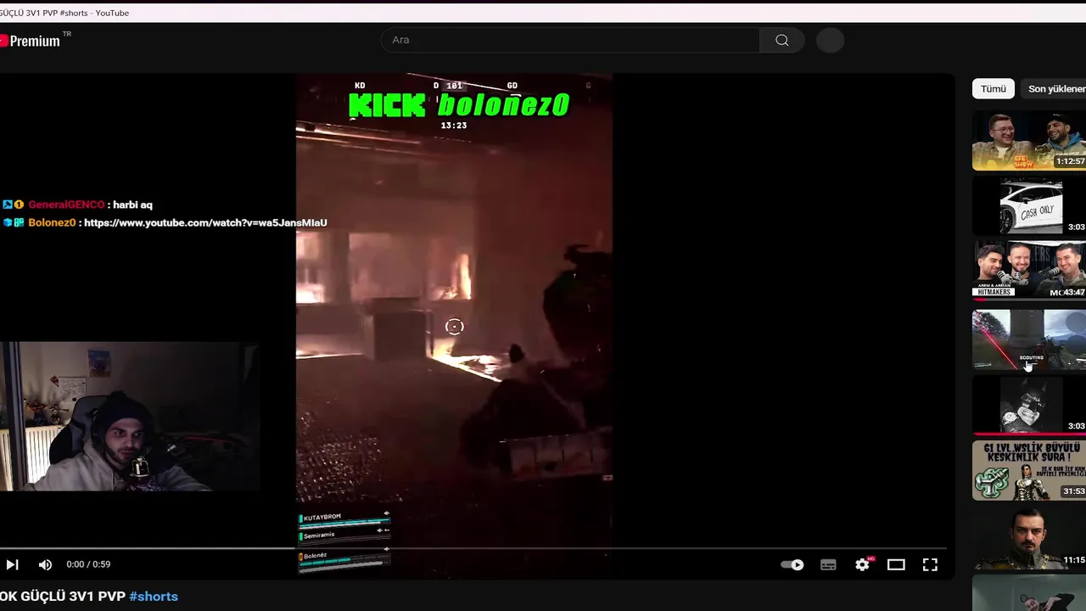Viewport: 1086px width, 611px height.
Task: Click the 13:23 timer in the video
Action: point(454,126)
